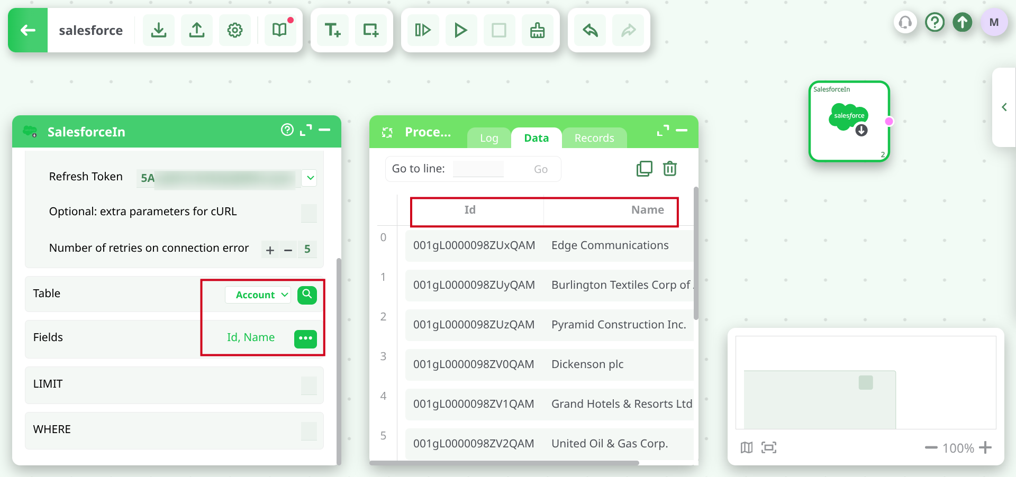Viewport: 1016px width, 477px height.
Task: Click the download workflow icon
Action: click(159, 30)
